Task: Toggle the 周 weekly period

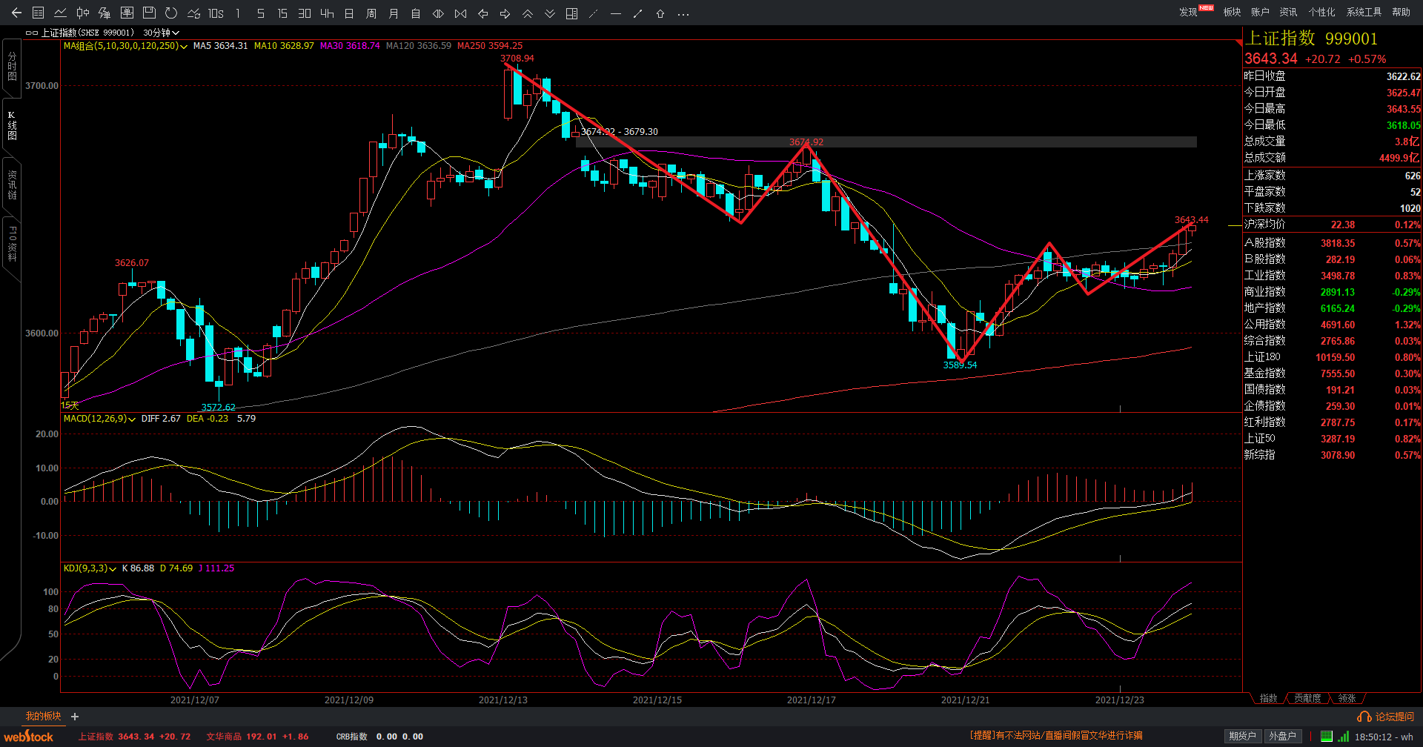Action: click(371, 13)
